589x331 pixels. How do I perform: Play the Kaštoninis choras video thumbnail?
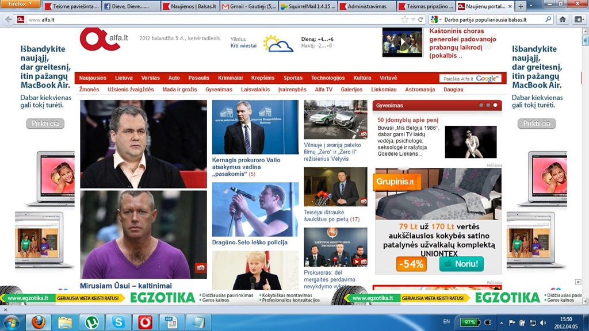pos(402,43)
